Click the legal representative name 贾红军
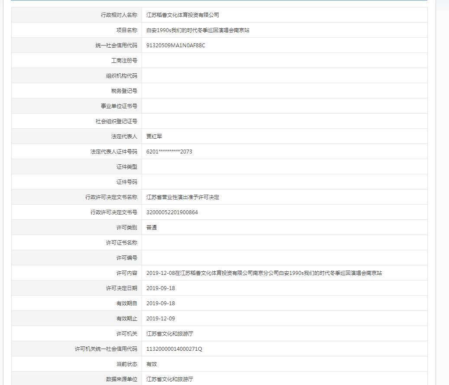Image resolution: width=449 pixels, height=385 pixels. [x=154, y=137]
